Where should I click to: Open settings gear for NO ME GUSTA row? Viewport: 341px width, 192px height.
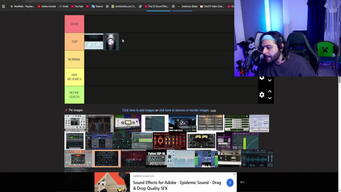point(262,95)
